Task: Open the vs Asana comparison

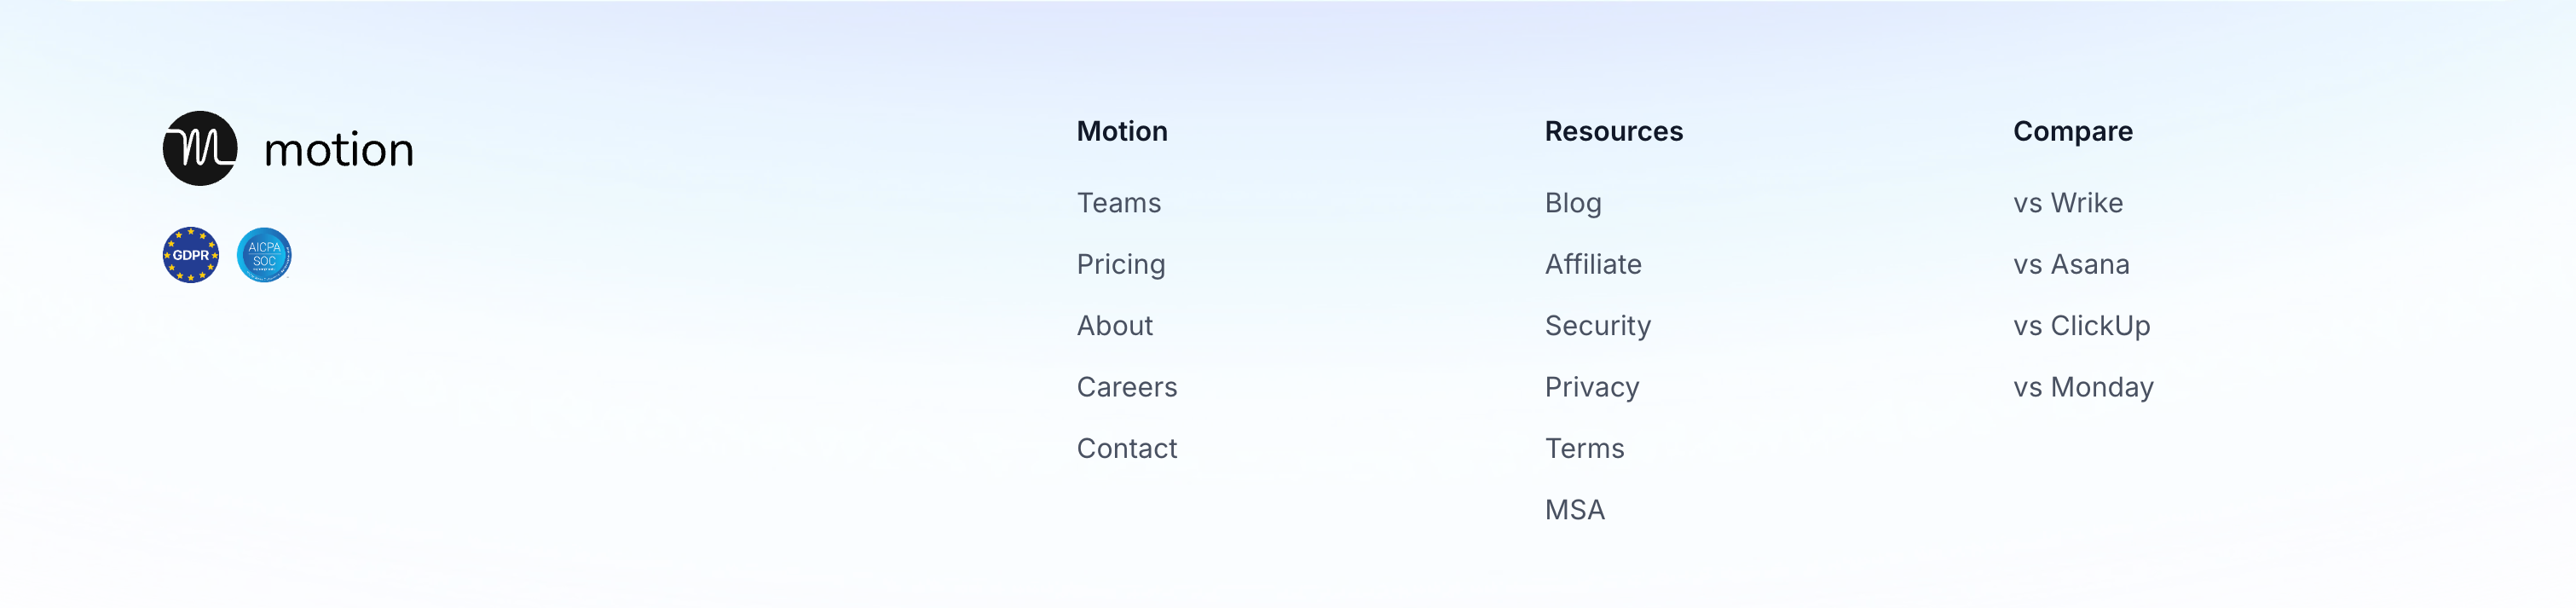Action: pyautogui.click(x=2070, y=264)
